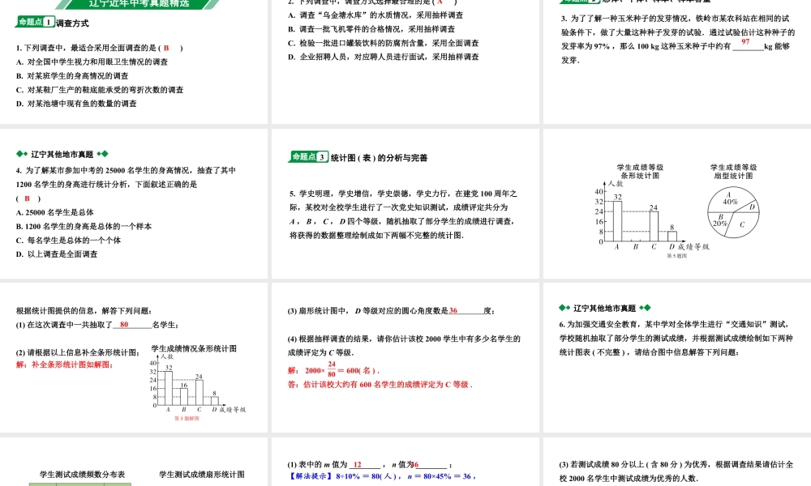
Task: Click the diamond icon before 辽宁其他地市真题
Action: point(19,152)
